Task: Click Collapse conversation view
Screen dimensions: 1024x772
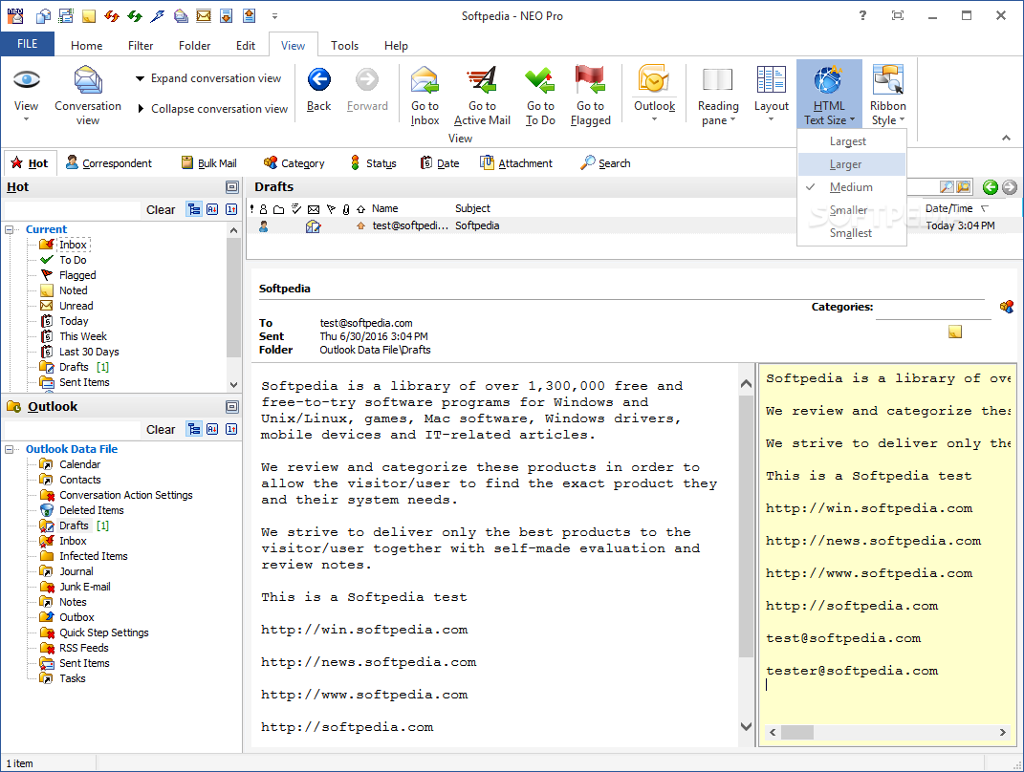Action: (213, 108)
